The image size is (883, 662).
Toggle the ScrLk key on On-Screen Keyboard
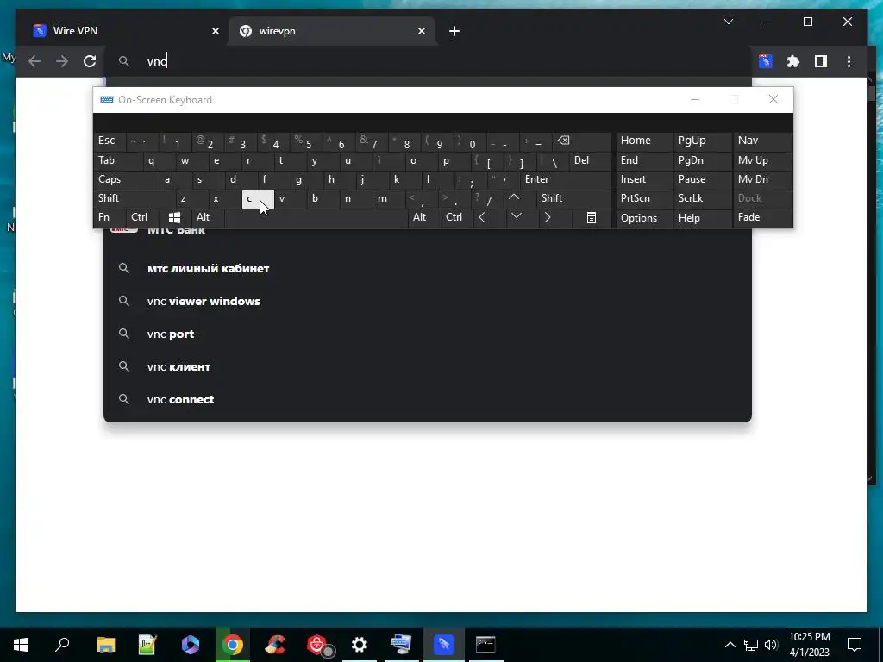point(702,199)
